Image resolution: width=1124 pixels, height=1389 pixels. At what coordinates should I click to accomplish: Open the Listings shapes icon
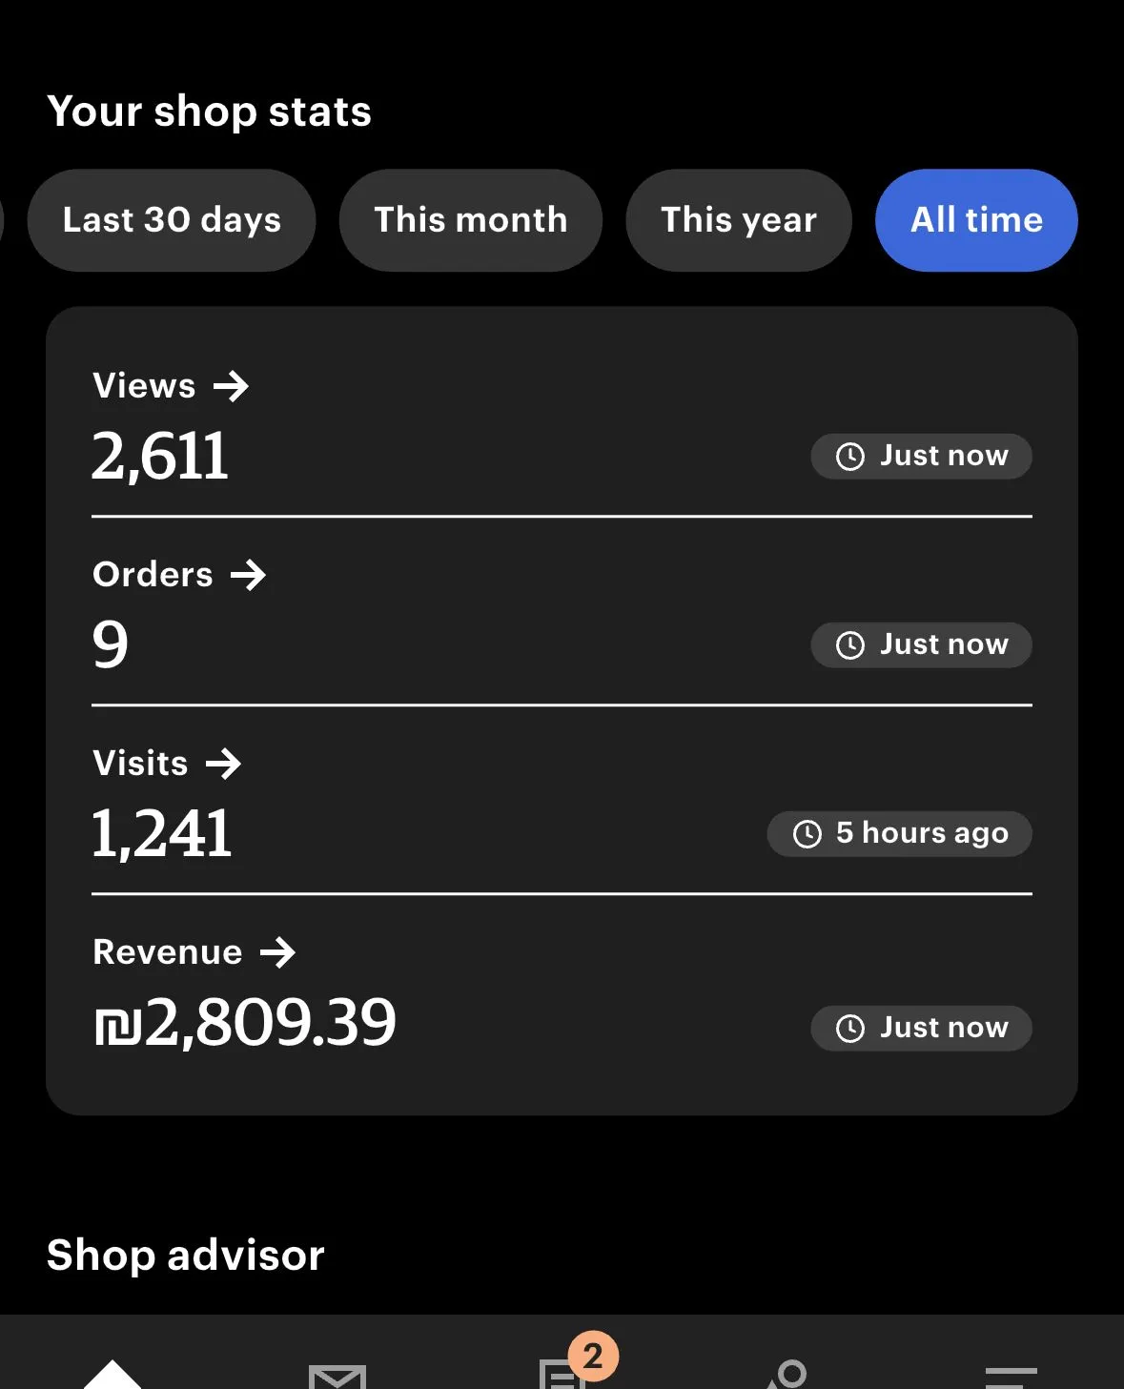point(787,1374)
